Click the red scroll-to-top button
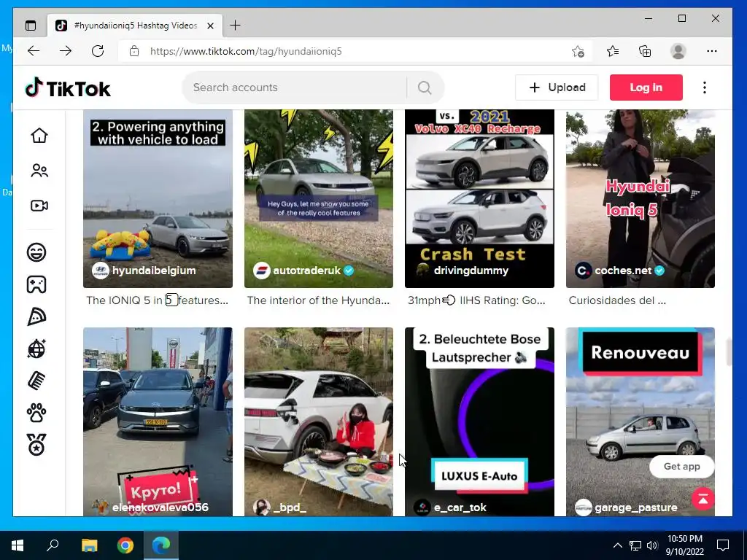Screen dimensions: 747x560 pos(703,499)
